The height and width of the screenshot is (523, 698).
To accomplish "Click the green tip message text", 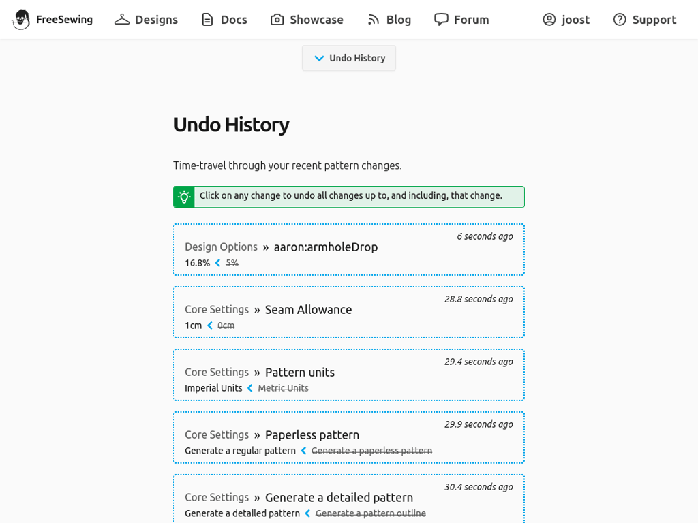I will 351,195.
